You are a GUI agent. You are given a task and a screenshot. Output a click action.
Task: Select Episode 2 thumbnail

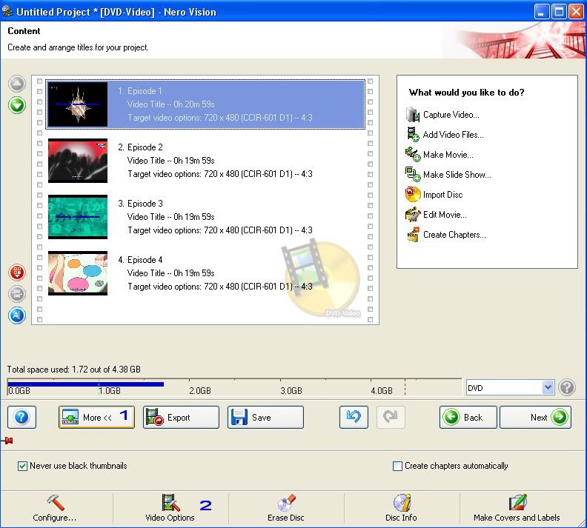click(x=78, y=161)
